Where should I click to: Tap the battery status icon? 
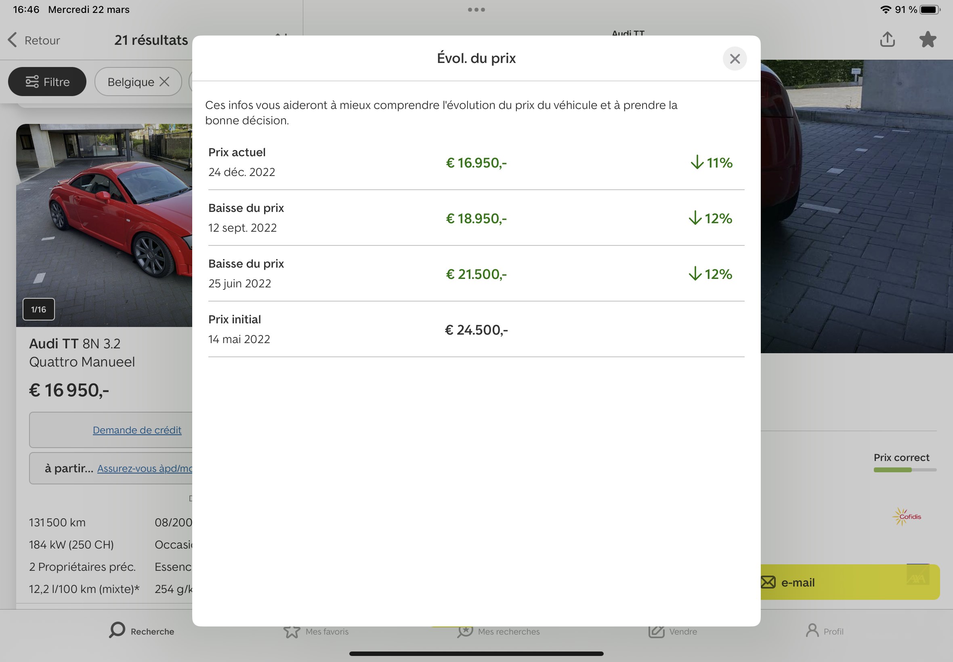tap(930, 10)
